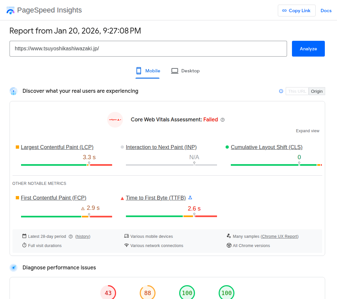Select the Mobile tab
Screen dimensions: 337x299
[x=148, y=71]
